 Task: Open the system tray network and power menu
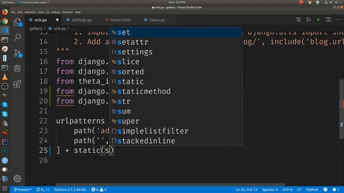pyautogui.click(x=333, y=2)
